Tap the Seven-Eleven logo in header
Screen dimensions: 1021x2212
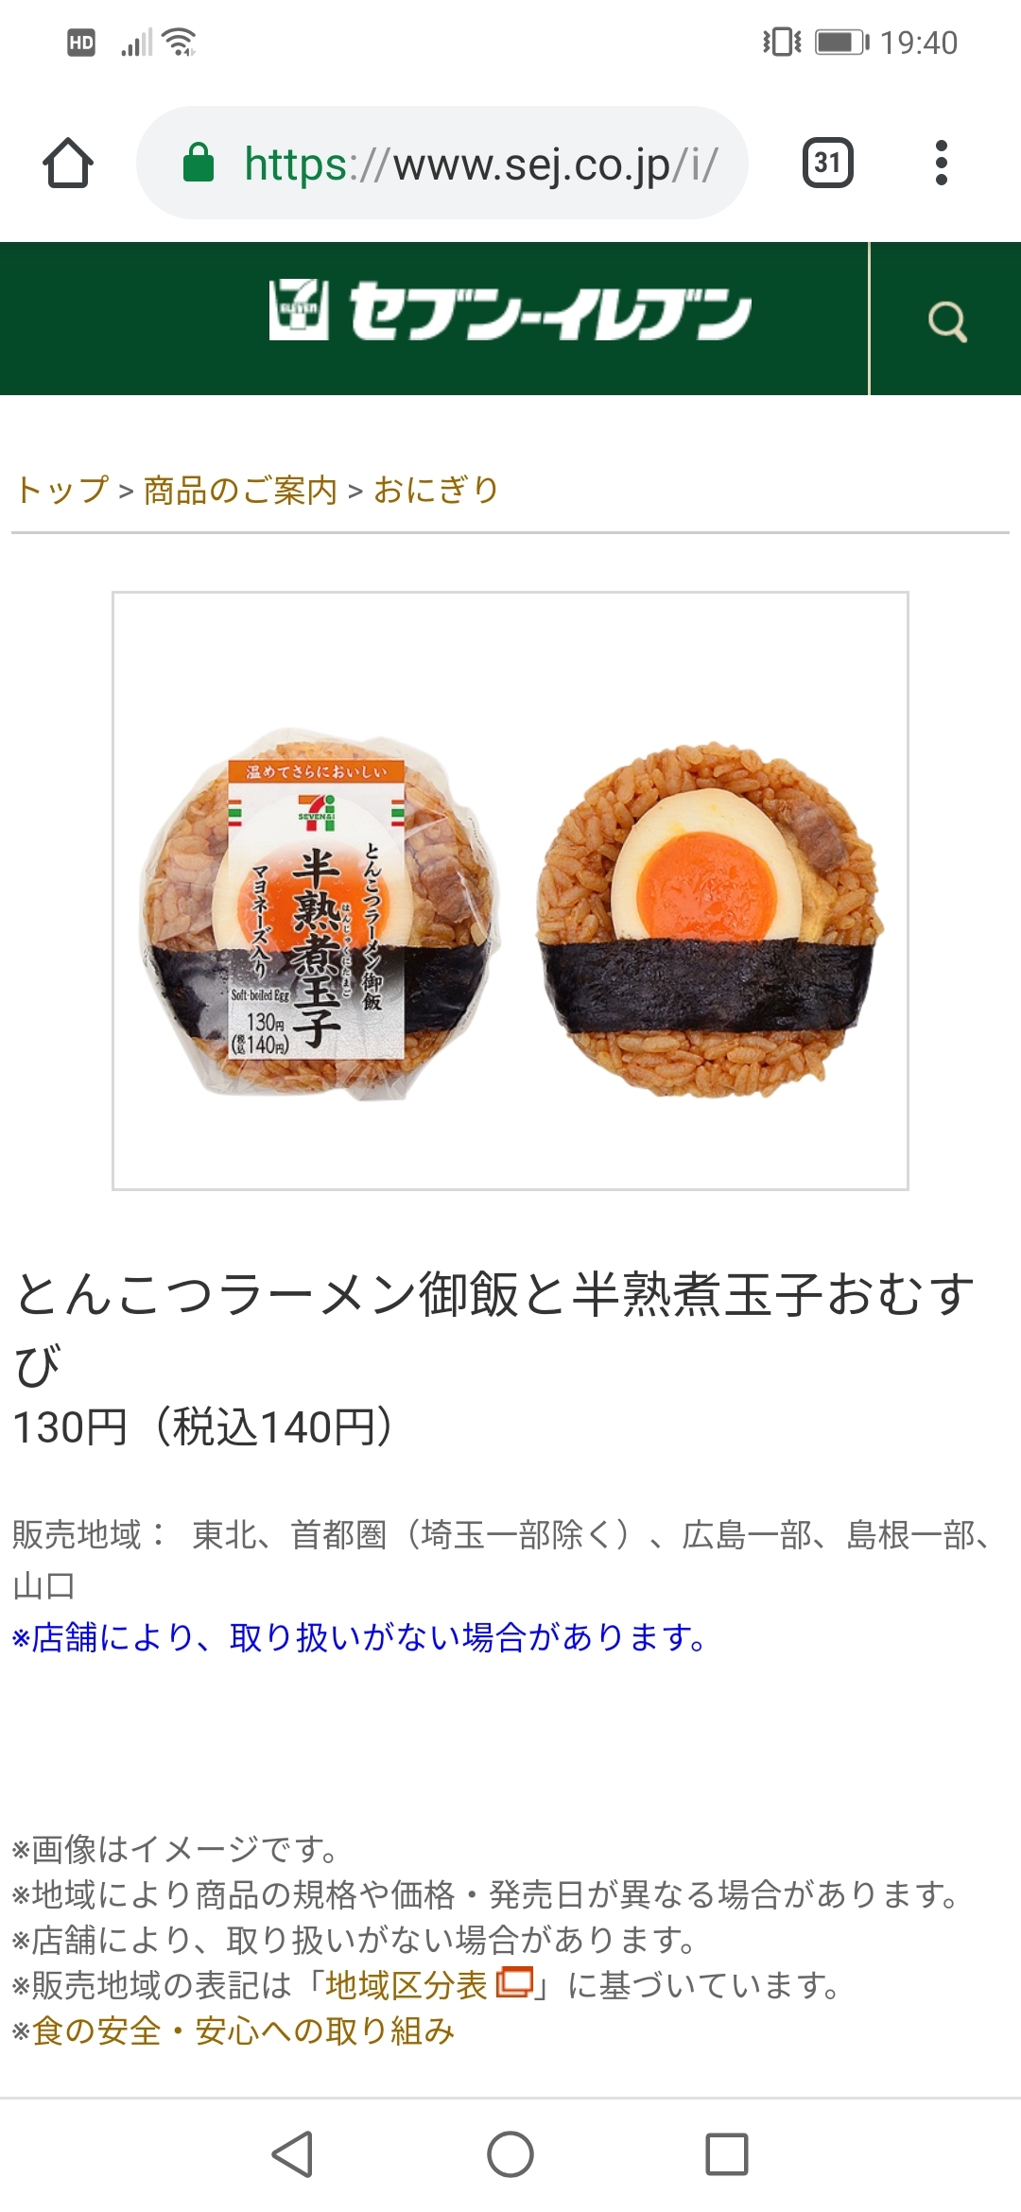point(510,310)
